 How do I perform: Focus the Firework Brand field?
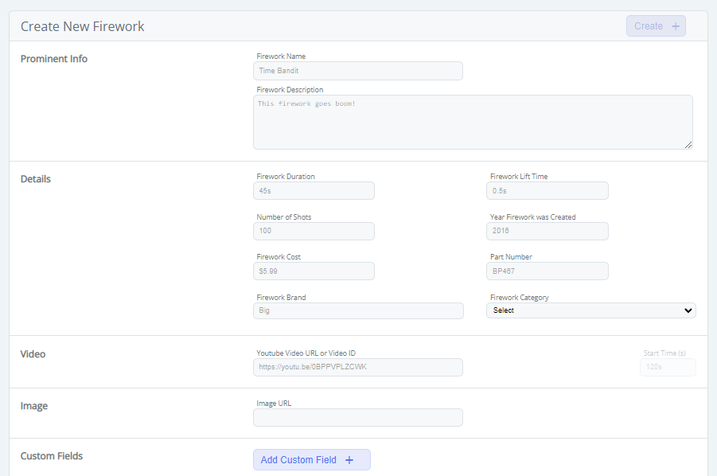pyautogui.click(x=357, y=310)
